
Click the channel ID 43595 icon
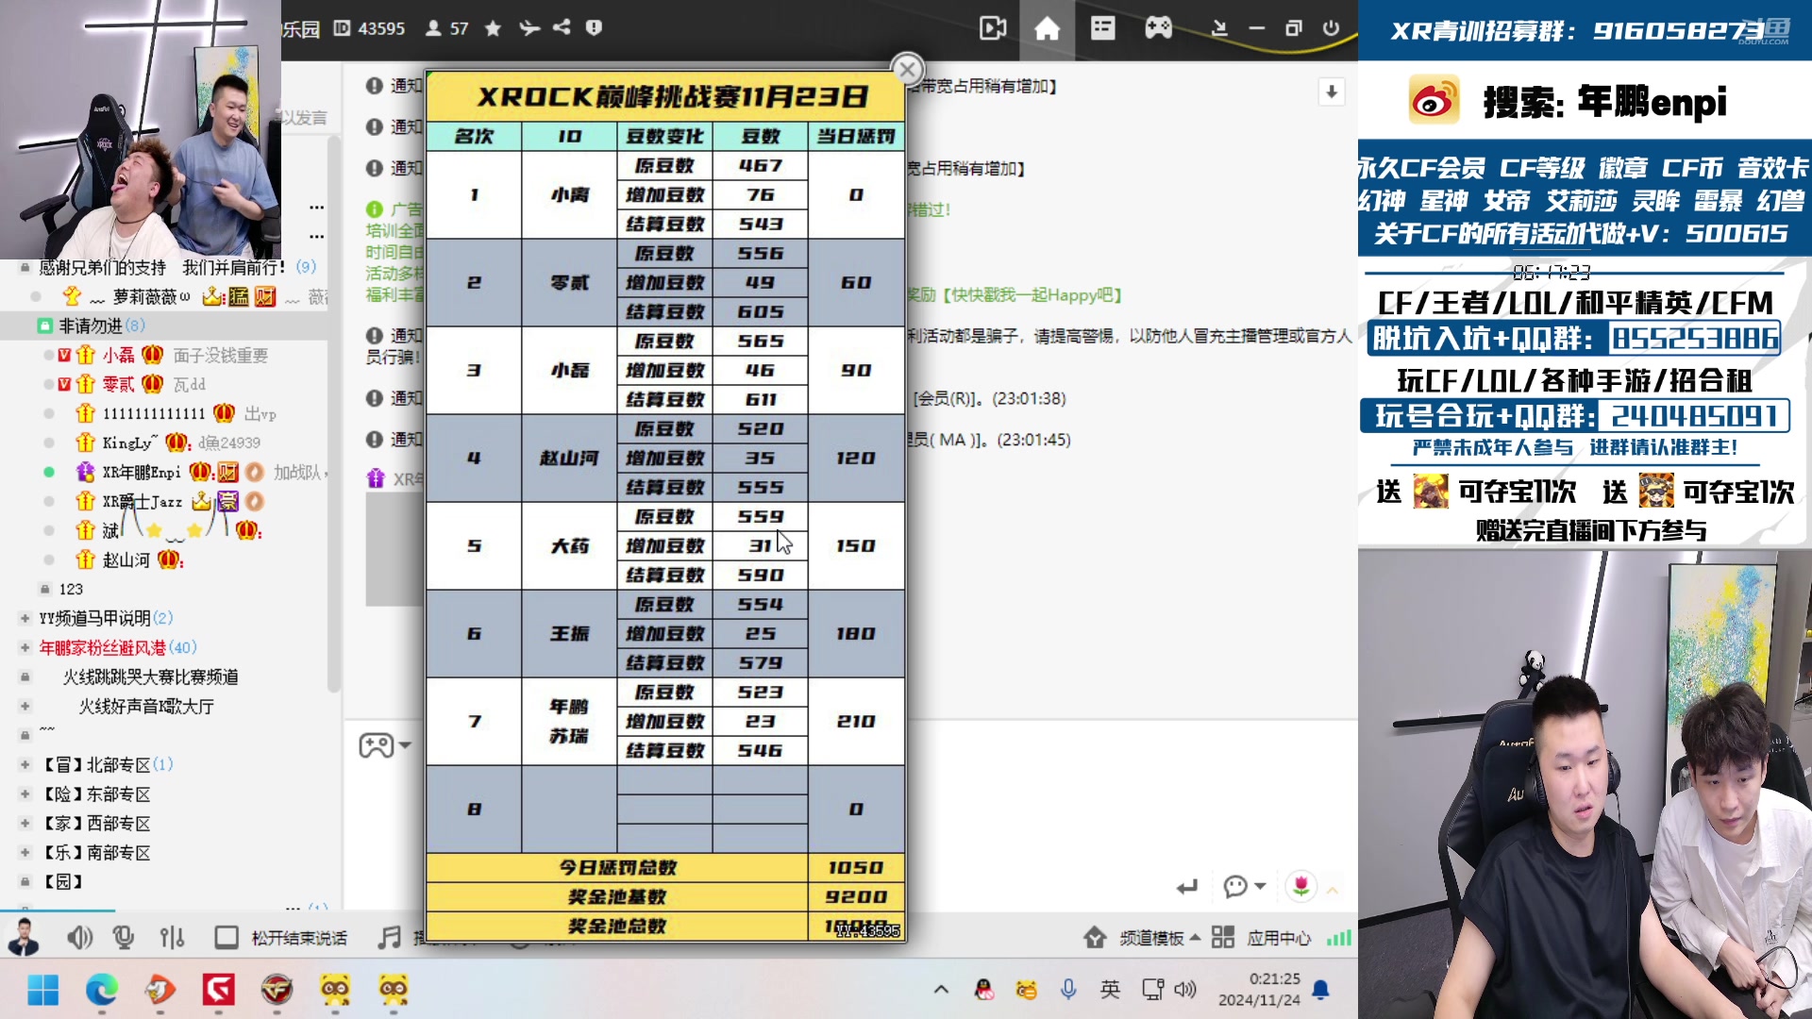(342, 28)
